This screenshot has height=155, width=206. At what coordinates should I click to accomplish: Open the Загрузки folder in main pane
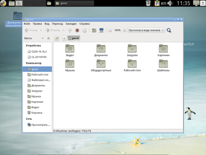pyautogui.click(x=132, y=48)
